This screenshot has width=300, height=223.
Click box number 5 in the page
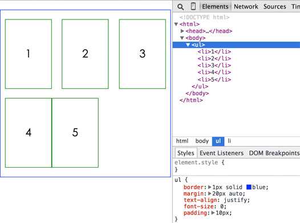pyautogui.click(x=75, y=133)
